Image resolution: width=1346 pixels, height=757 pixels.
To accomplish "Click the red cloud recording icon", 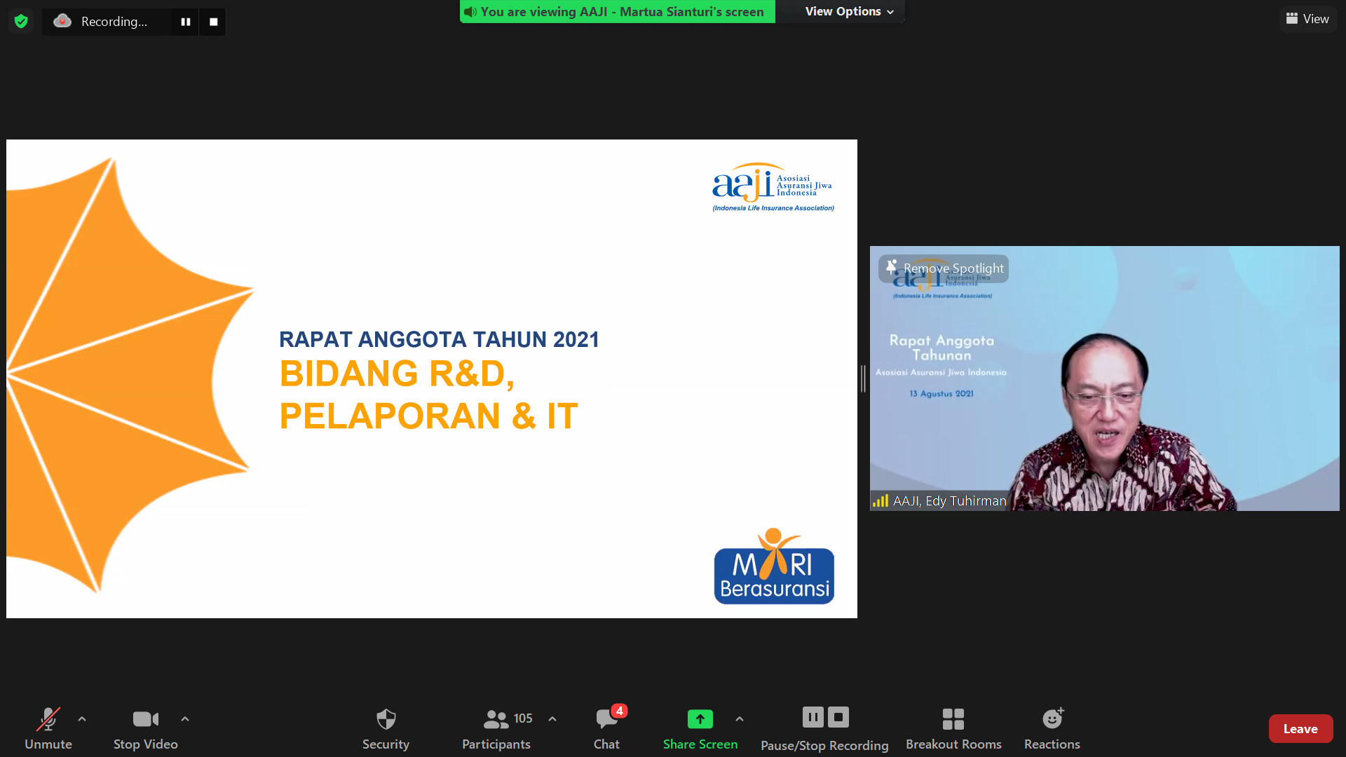I will [62, 21].
